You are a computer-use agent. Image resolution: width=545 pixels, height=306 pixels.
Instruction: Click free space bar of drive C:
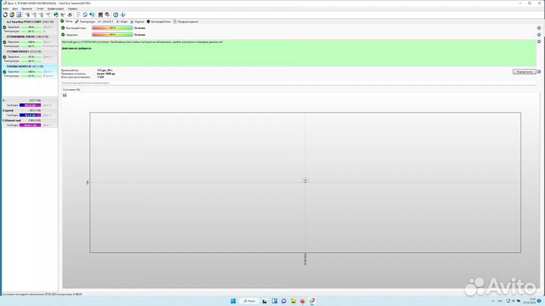[x=30, y=105]
